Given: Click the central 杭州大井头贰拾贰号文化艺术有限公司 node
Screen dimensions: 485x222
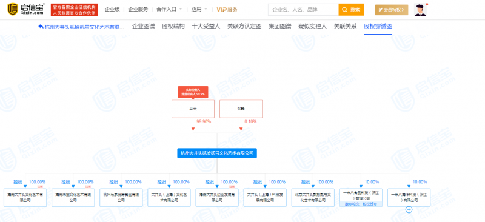Looking at the screenshot, I should (x=217, y=153).
